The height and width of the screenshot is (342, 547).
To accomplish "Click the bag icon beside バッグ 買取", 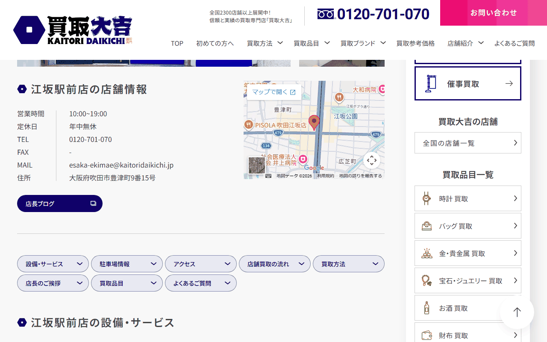I will click(426, 226).
